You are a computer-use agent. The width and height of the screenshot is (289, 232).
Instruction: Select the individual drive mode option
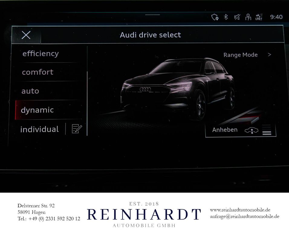coord(40,129)
